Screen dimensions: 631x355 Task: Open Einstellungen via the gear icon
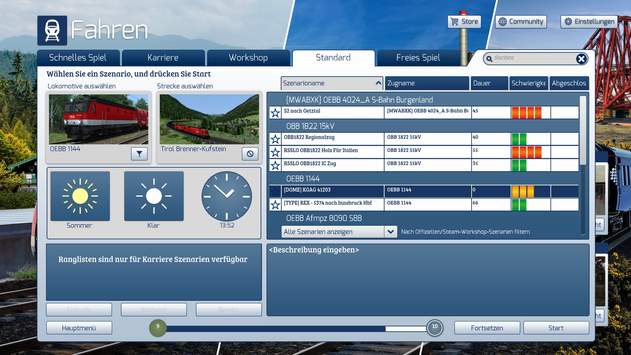[568, 22]
